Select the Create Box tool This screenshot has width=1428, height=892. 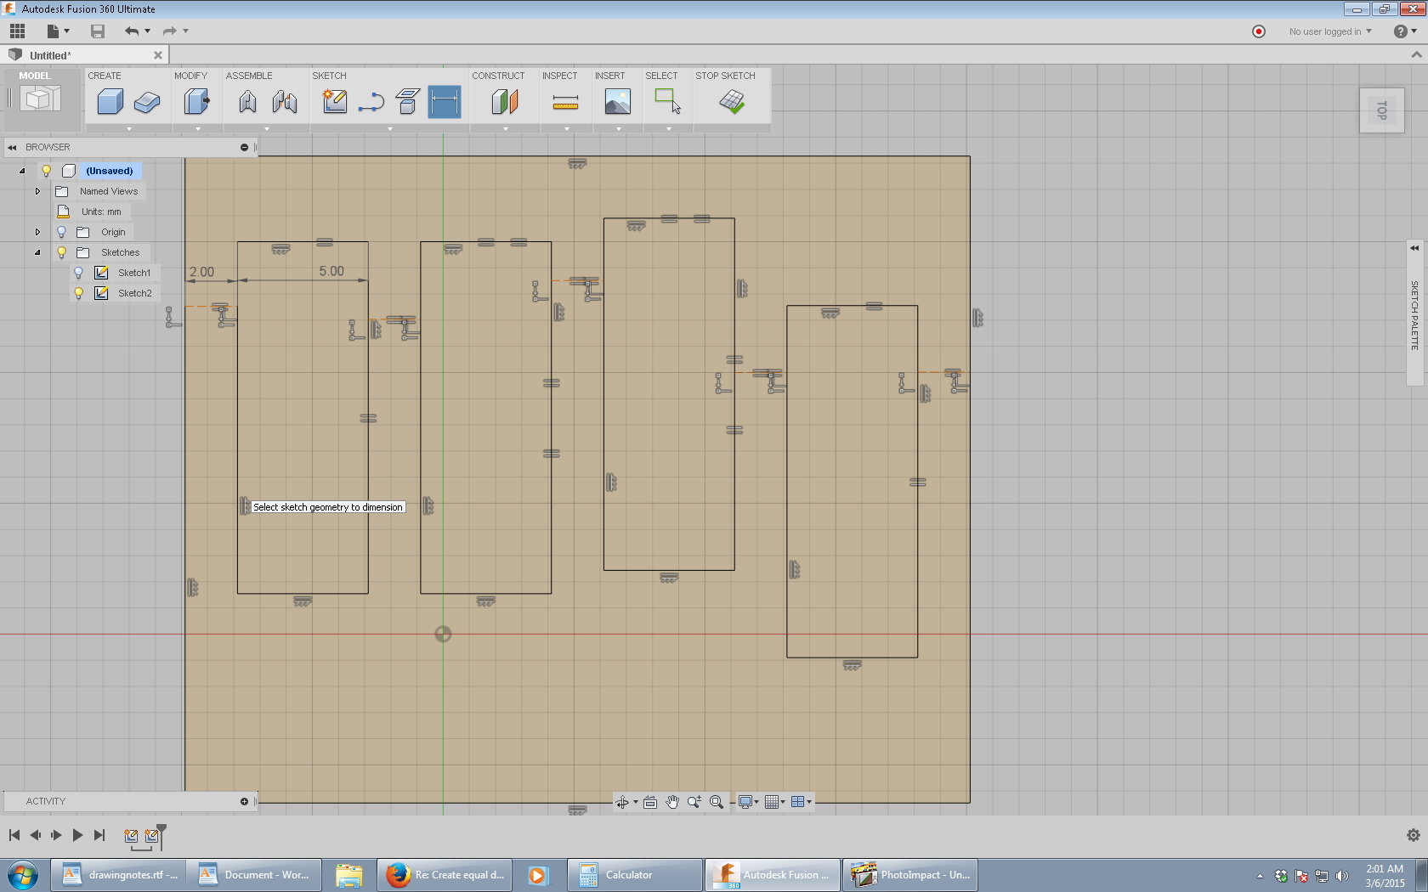(x=110, y=102)
